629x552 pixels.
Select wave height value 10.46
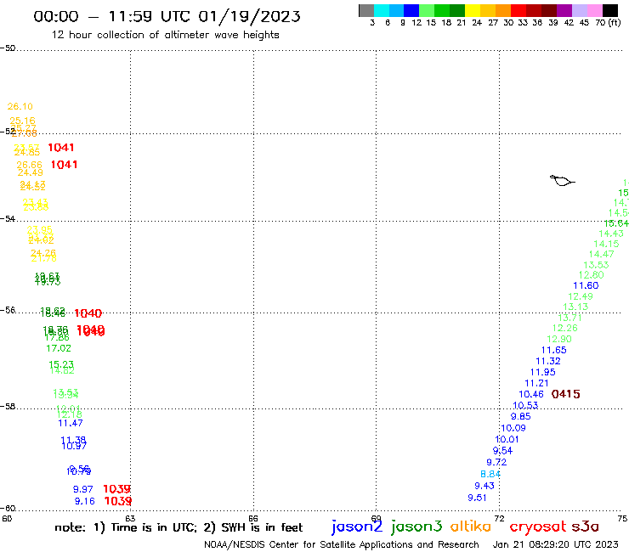pos(531,394)
